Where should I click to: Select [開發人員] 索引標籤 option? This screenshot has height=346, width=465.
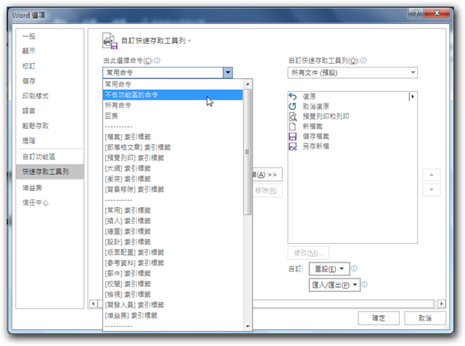point(173,305)
